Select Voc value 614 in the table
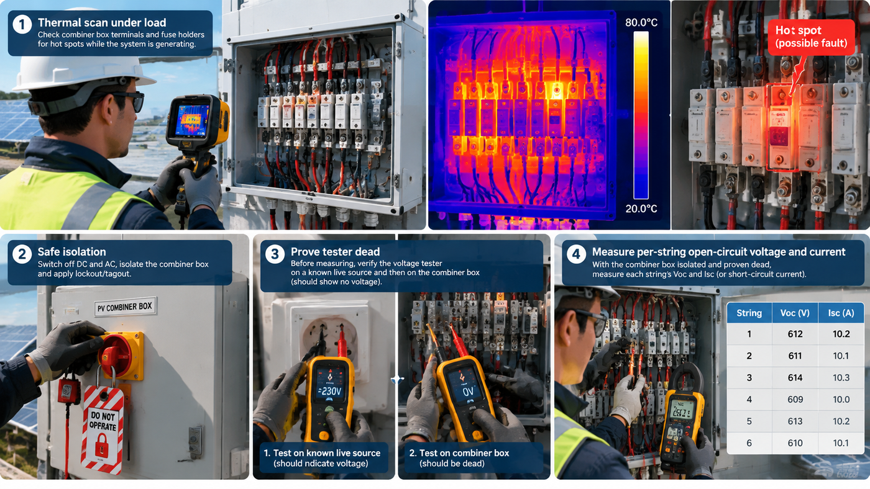Viewport: 870px width, 489px height. pyautogui.click(x=795, y=377)
